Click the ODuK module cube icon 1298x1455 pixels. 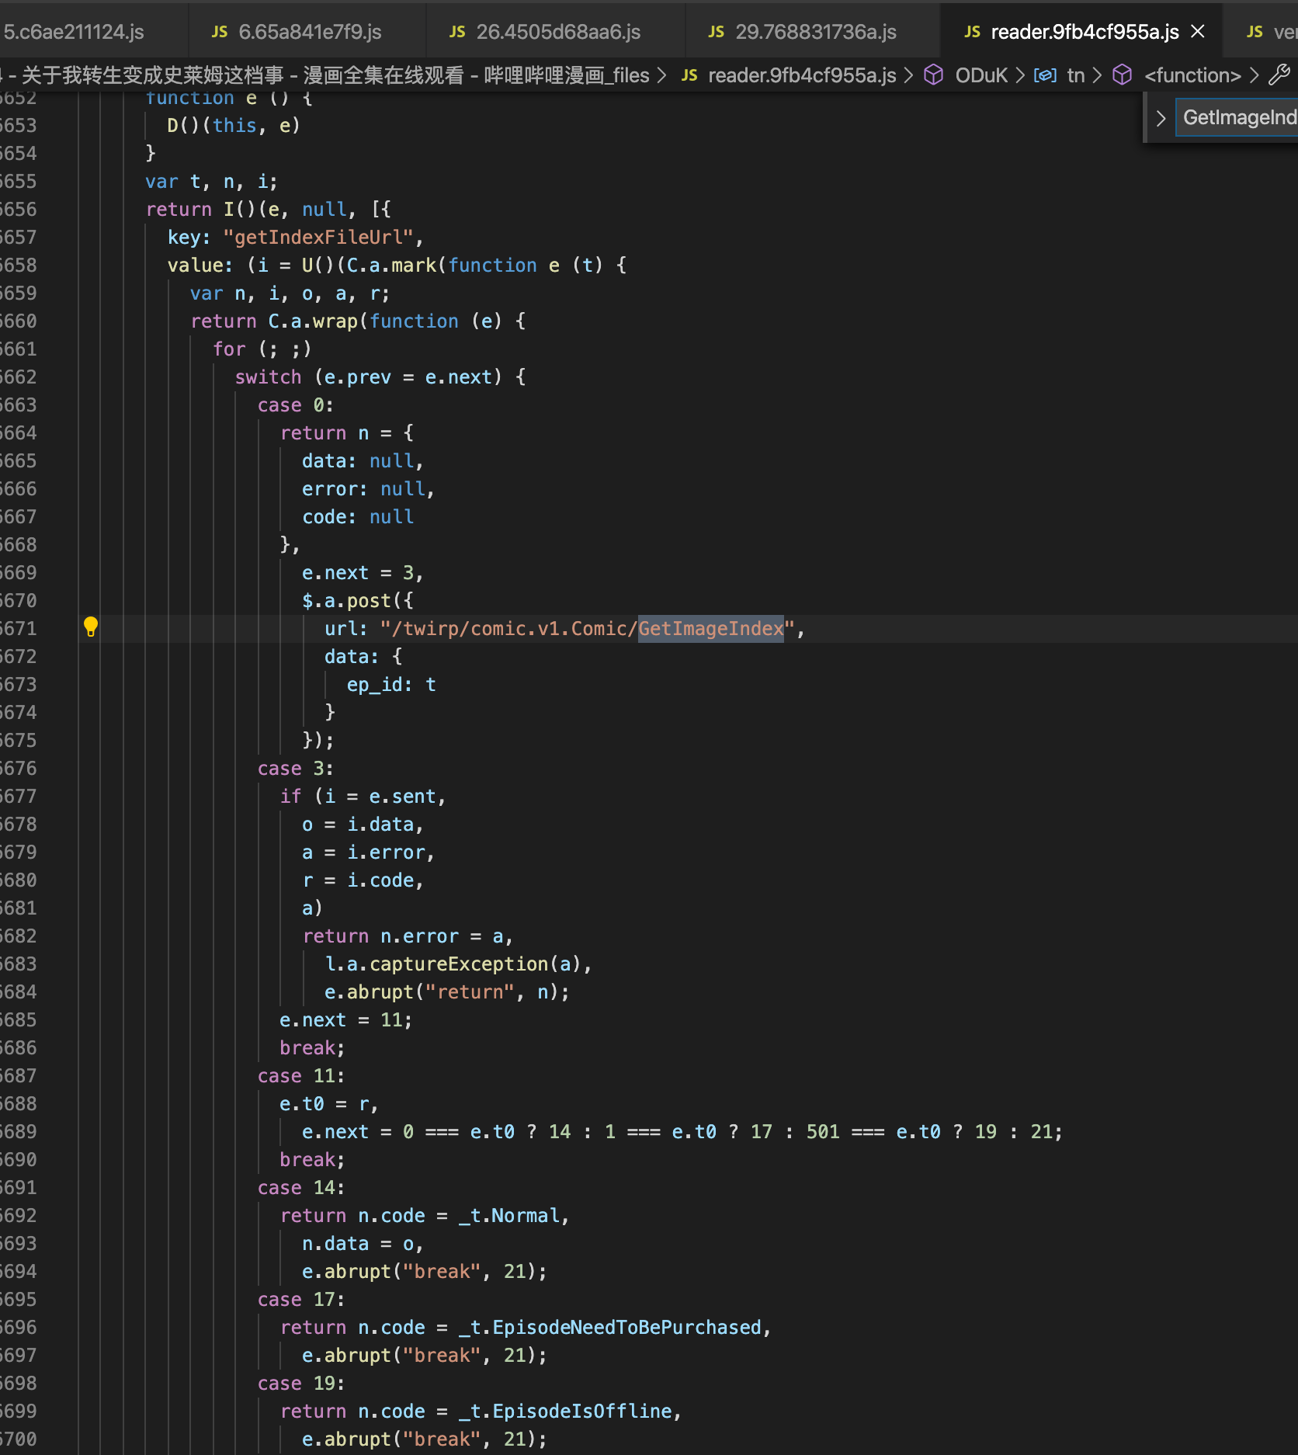(934, 75)
